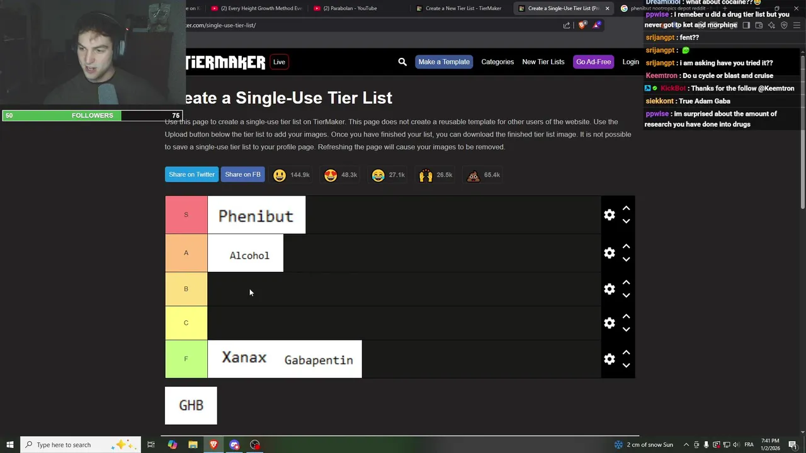Move A tier row up

point(626,246)
